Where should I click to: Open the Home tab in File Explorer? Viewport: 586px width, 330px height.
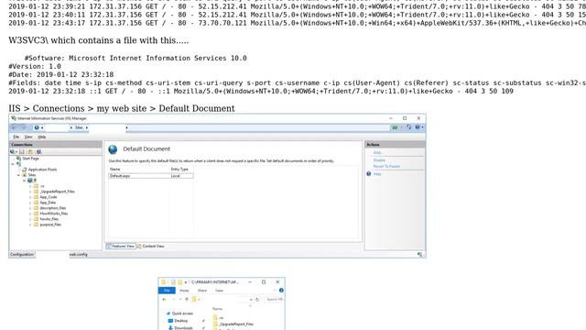click(184, 291)
